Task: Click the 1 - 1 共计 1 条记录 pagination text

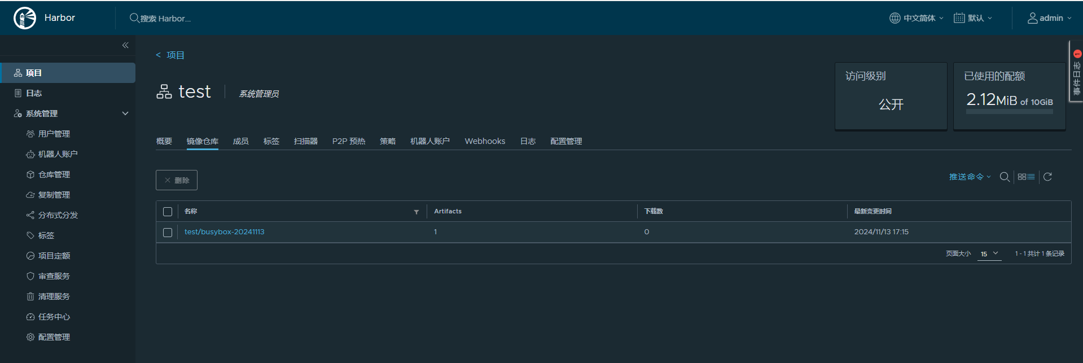Action: 1040,254
